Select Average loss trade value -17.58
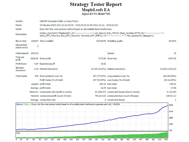Screen dimensions: 189x142 tap(173, 88)
